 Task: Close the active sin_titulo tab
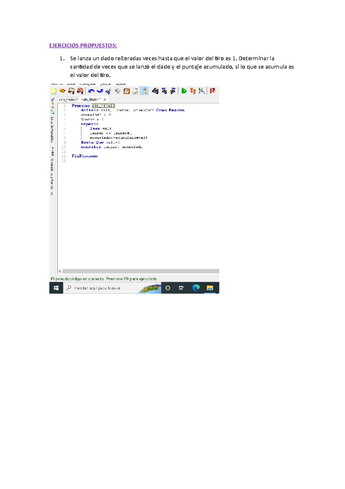[105, 100]
